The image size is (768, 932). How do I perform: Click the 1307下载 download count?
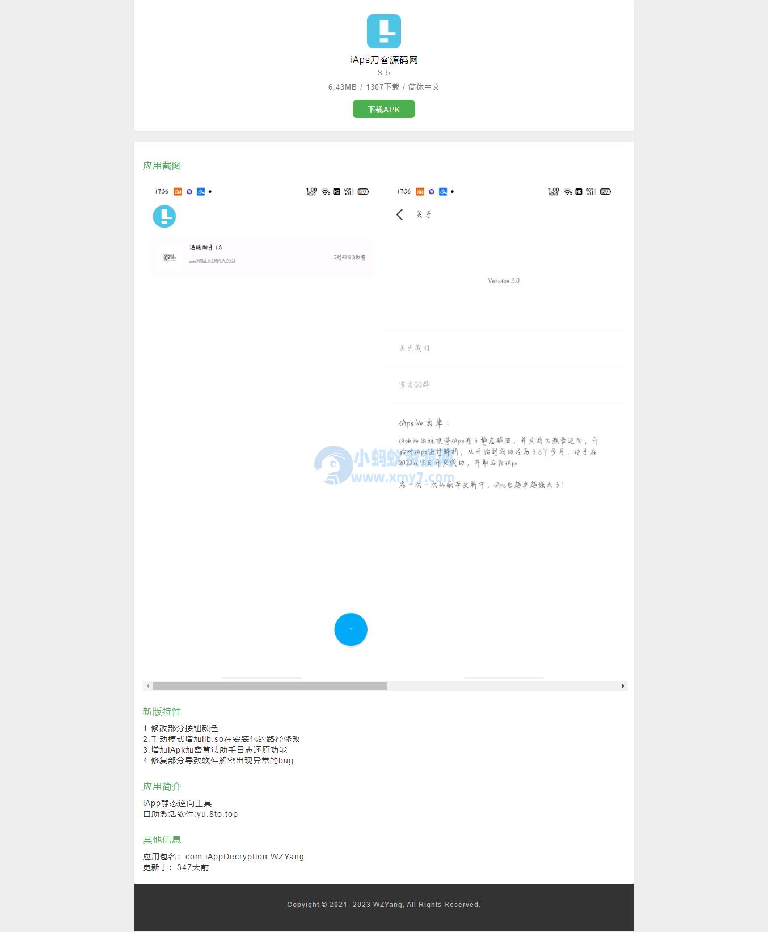382,87
